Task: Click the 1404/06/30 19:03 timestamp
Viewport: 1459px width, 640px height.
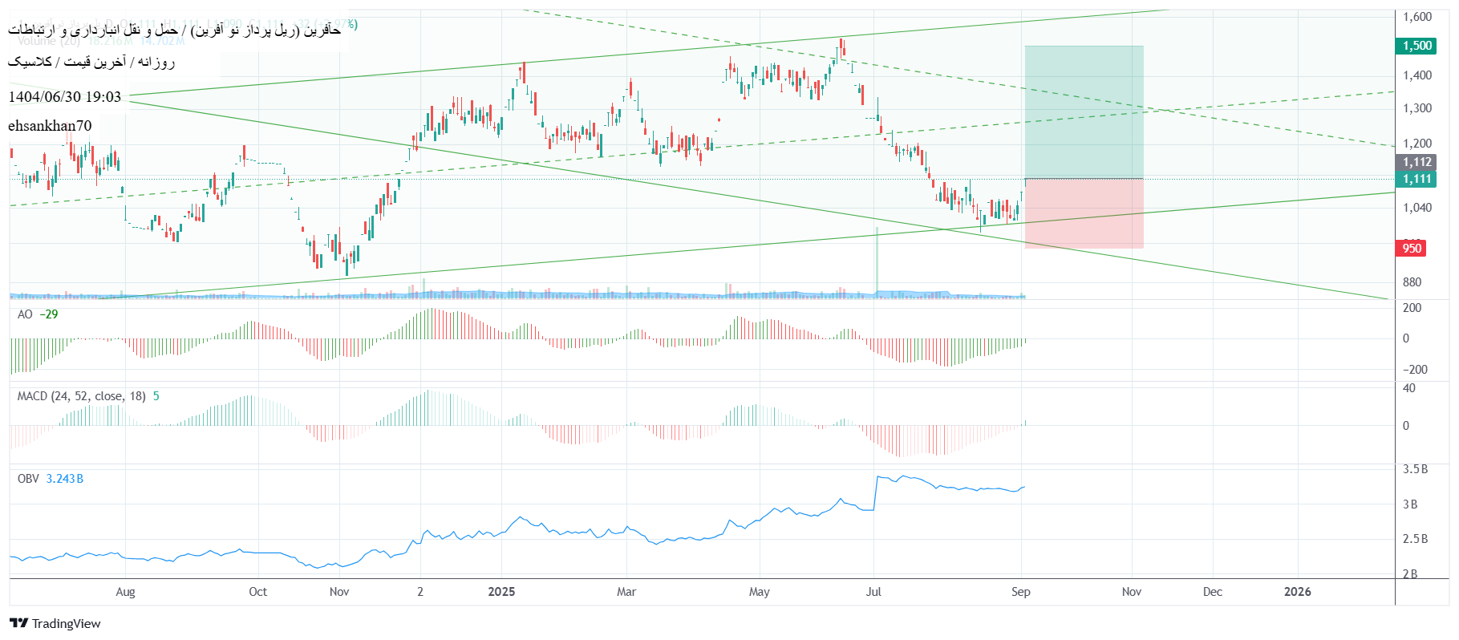Action: pyautogui.click(x=65, y=97)
